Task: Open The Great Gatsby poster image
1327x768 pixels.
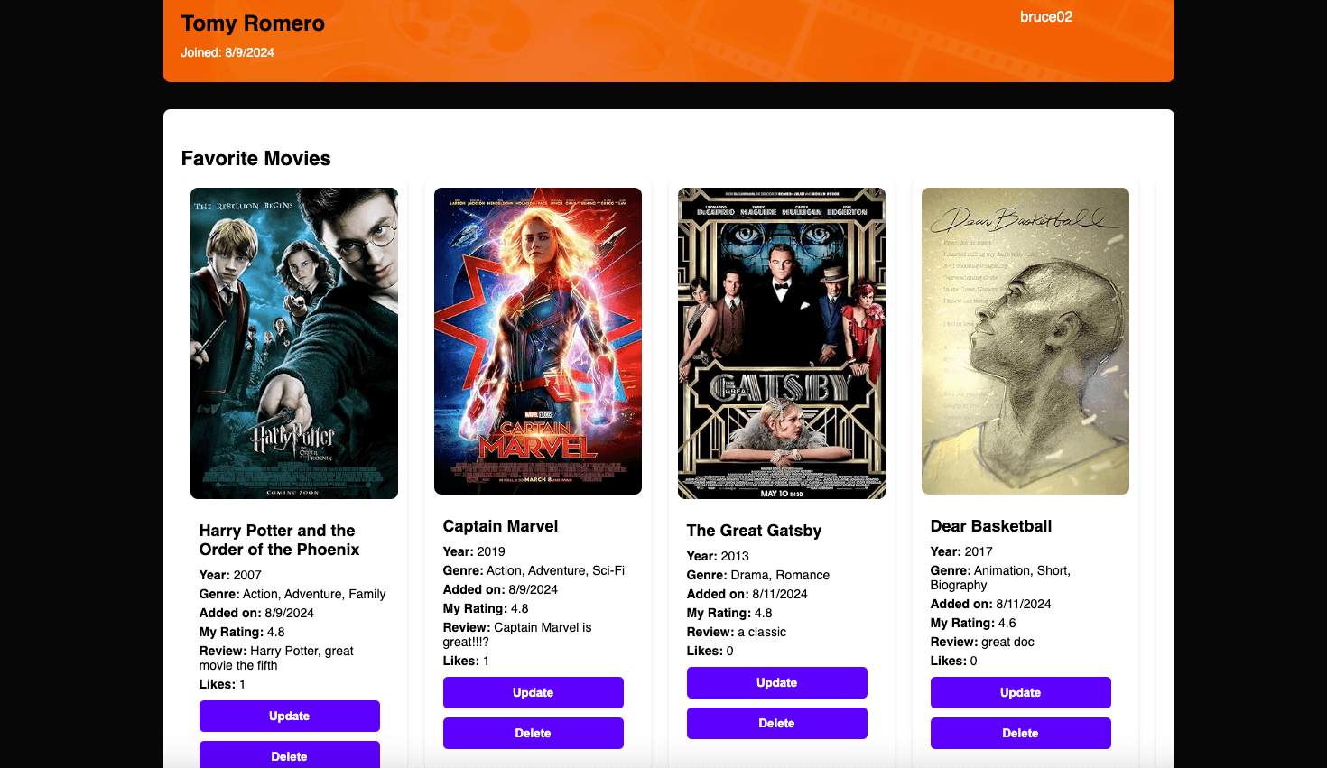Action: point(782,343)
